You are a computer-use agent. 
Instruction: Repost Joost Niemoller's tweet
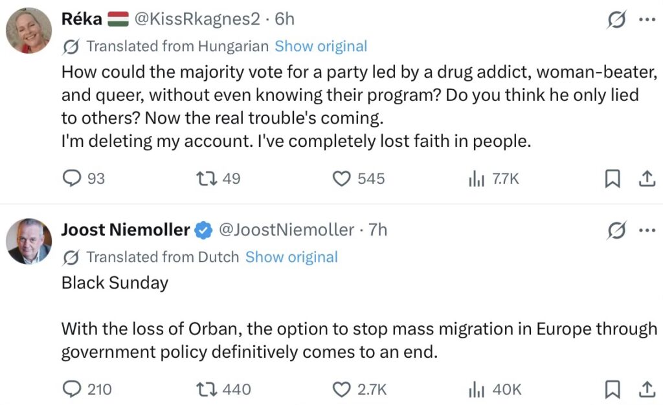click(x=207, y=389)
